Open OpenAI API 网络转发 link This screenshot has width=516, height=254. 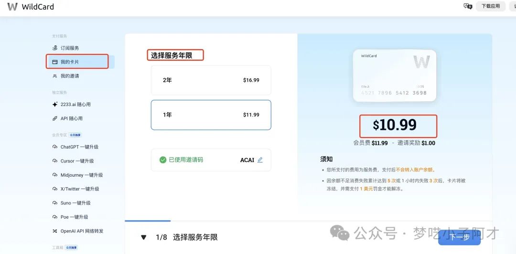[x=82, y=231]
